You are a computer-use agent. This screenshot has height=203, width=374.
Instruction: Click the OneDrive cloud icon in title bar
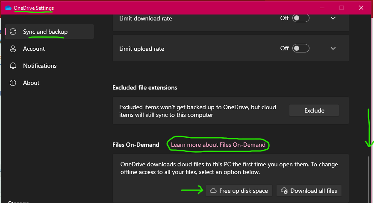coord(8,8)
